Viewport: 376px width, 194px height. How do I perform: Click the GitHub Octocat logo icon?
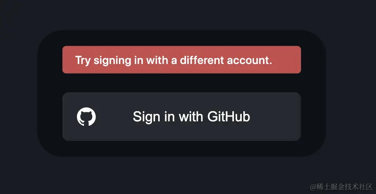pos(86,117)
